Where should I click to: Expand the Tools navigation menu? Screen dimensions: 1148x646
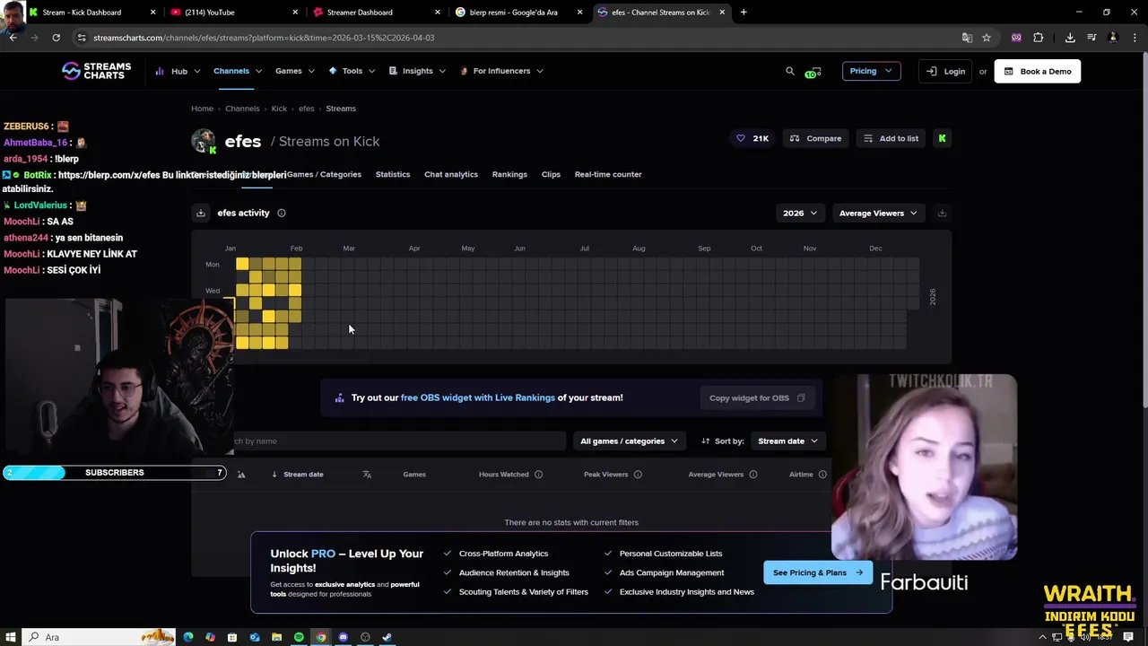pos(352,71)
